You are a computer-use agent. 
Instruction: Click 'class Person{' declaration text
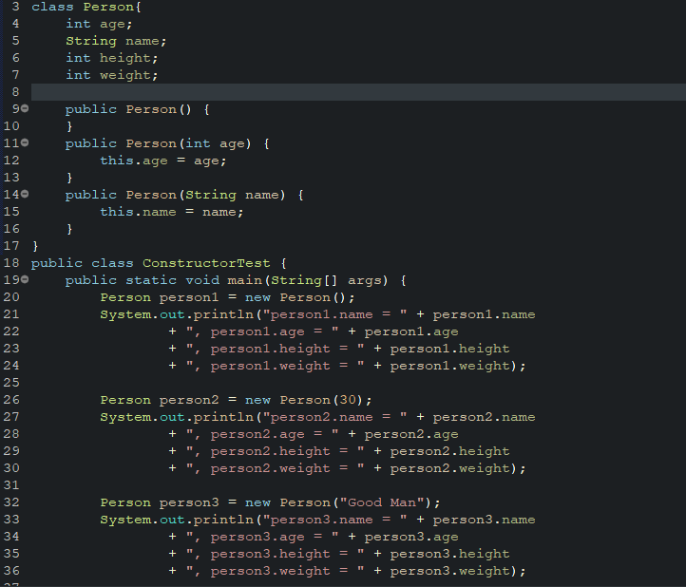(86, 7)
